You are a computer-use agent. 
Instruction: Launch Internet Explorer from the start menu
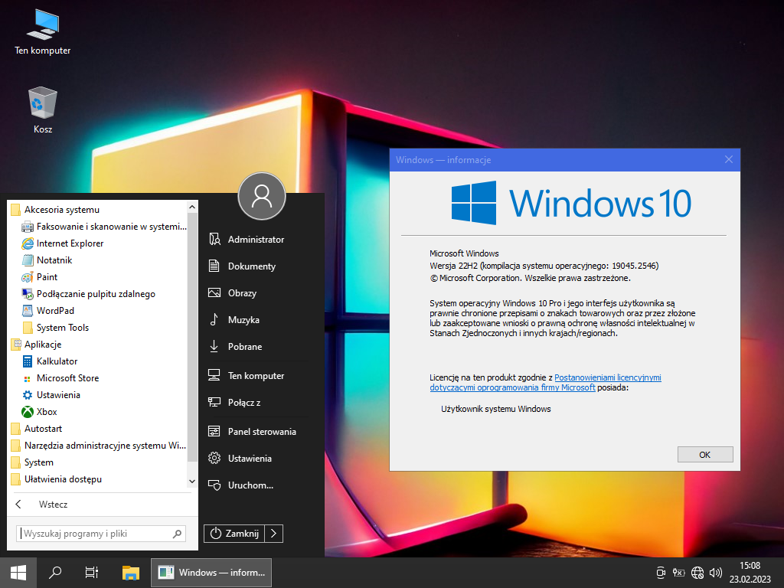pyautogui.click(x=70, y=243)
